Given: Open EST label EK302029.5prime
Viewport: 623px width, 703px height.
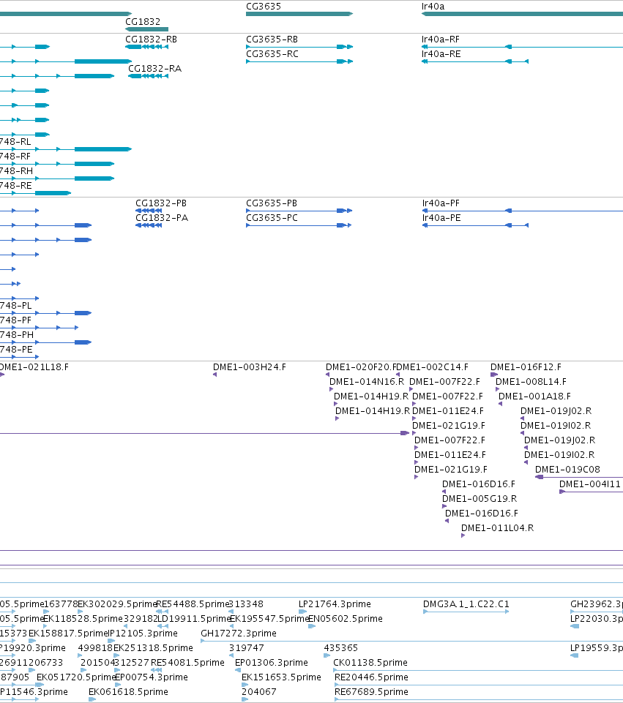Looking at the screenshot, I should [117, 604].
